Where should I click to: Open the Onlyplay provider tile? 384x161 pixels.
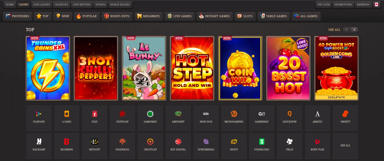(150, 146)
